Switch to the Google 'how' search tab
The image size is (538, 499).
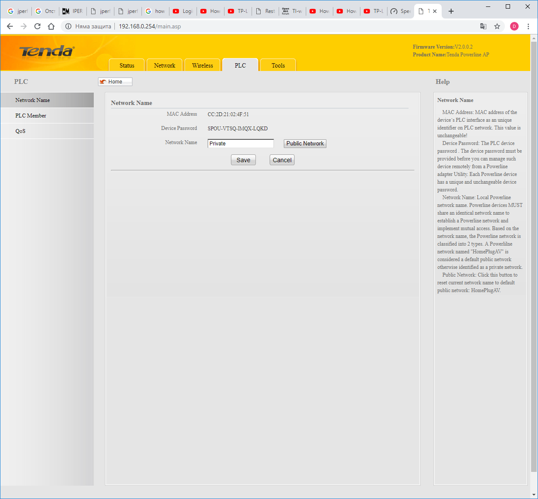[x=155, y=11]
